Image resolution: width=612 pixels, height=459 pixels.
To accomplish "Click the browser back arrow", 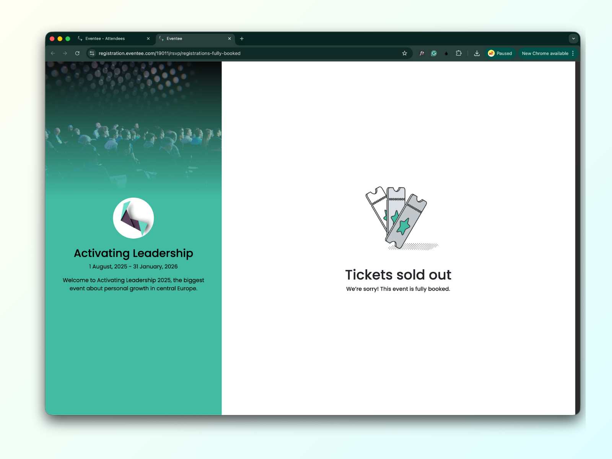I will [x=53, y=53].
